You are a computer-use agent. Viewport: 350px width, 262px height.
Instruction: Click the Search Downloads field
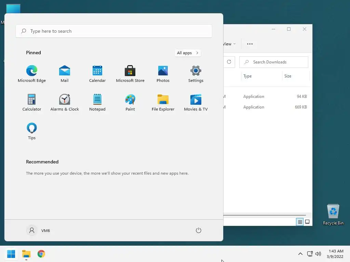pyautogui.click(x=274, y=62)
